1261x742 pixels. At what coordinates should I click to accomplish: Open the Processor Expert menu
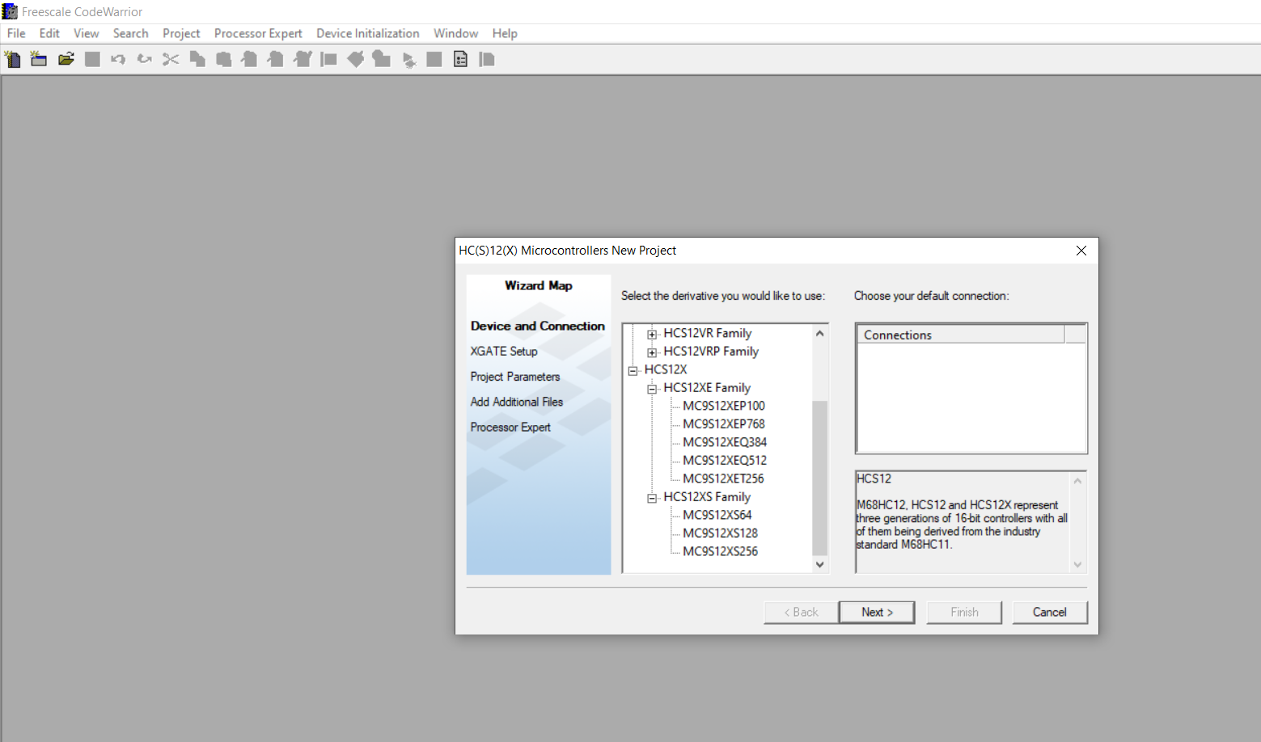(x=257, y=33)
